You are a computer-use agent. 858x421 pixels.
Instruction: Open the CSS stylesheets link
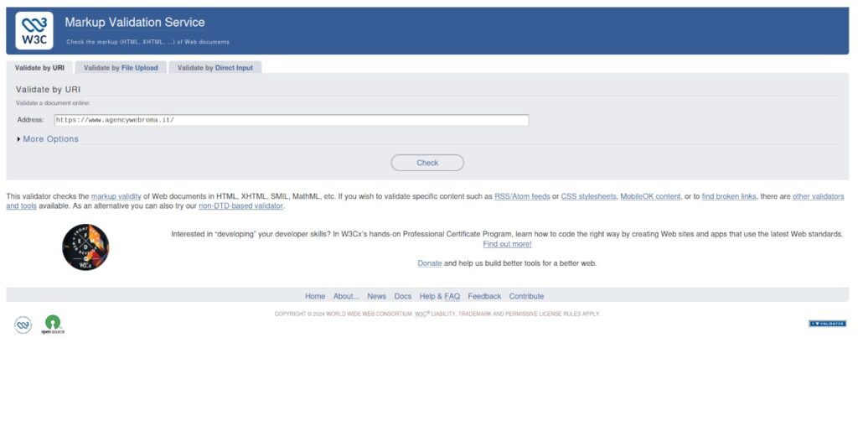pyautogui.click(x=588, y=196)
